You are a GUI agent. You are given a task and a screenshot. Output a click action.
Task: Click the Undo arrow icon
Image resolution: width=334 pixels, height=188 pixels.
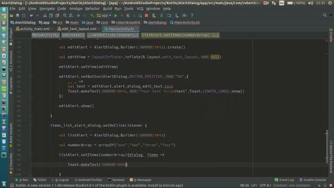click(31, 16)
